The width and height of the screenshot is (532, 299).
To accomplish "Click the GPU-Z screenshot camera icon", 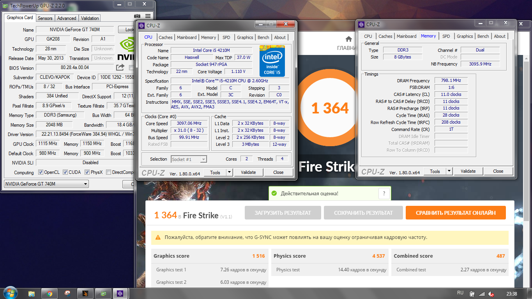I will 137,16.
